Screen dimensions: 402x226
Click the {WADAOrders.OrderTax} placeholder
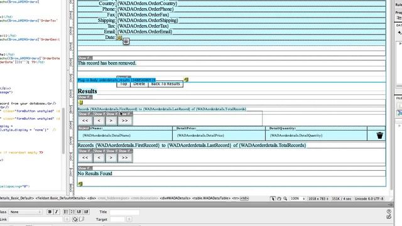coord(143,26)
